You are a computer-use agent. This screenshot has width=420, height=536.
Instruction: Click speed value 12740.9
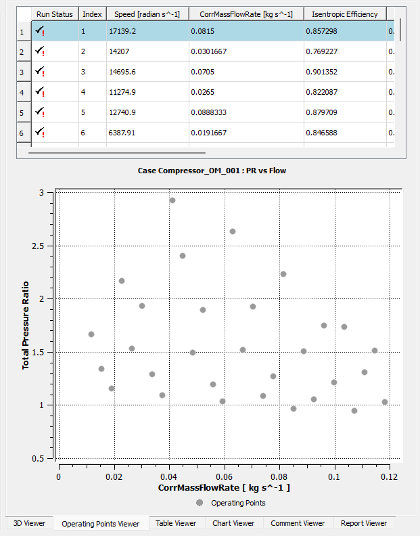(147, 112)
